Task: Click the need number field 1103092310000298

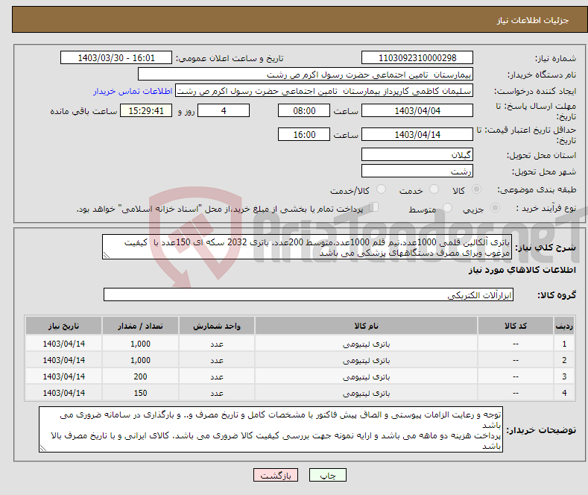Action: point(417,57)
